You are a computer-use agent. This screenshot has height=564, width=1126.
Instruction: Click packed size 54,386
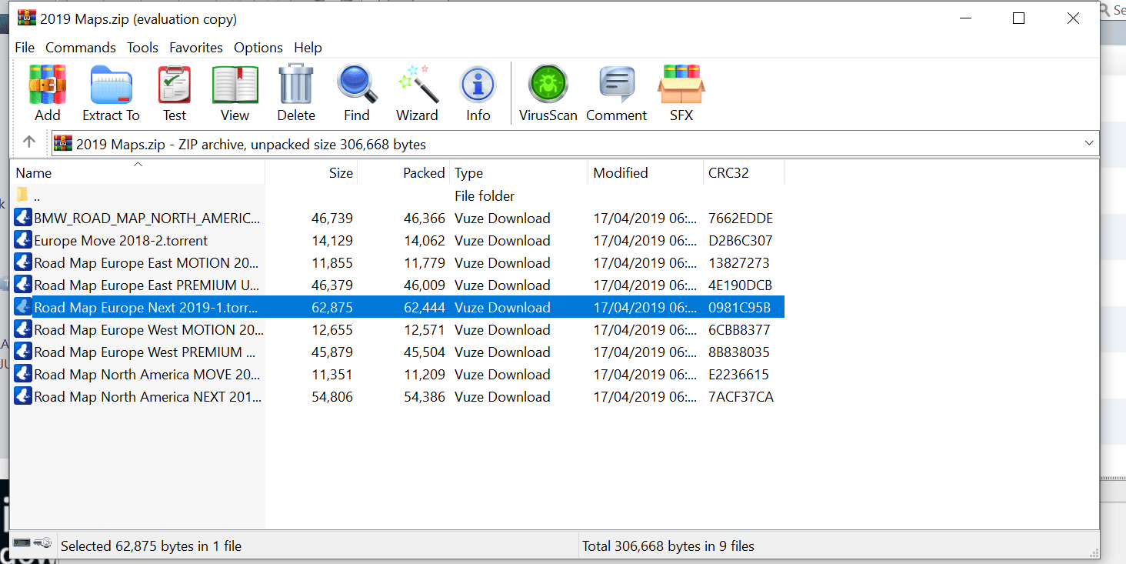coord(425,397)
